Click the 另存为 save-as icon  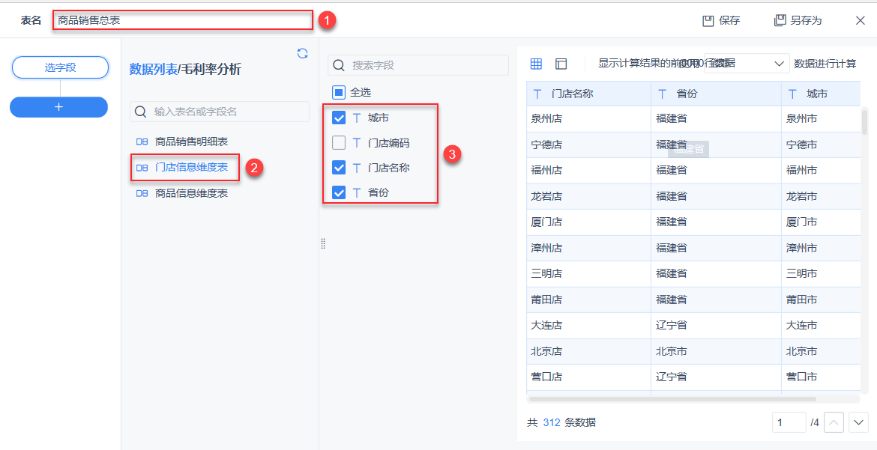(x=780, y=20)
